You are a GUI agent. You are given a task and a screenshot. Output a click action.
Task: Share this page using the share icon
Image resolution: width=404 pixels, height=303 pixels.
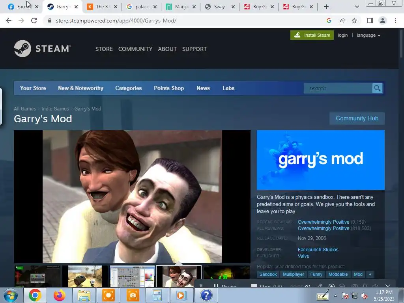342,21
